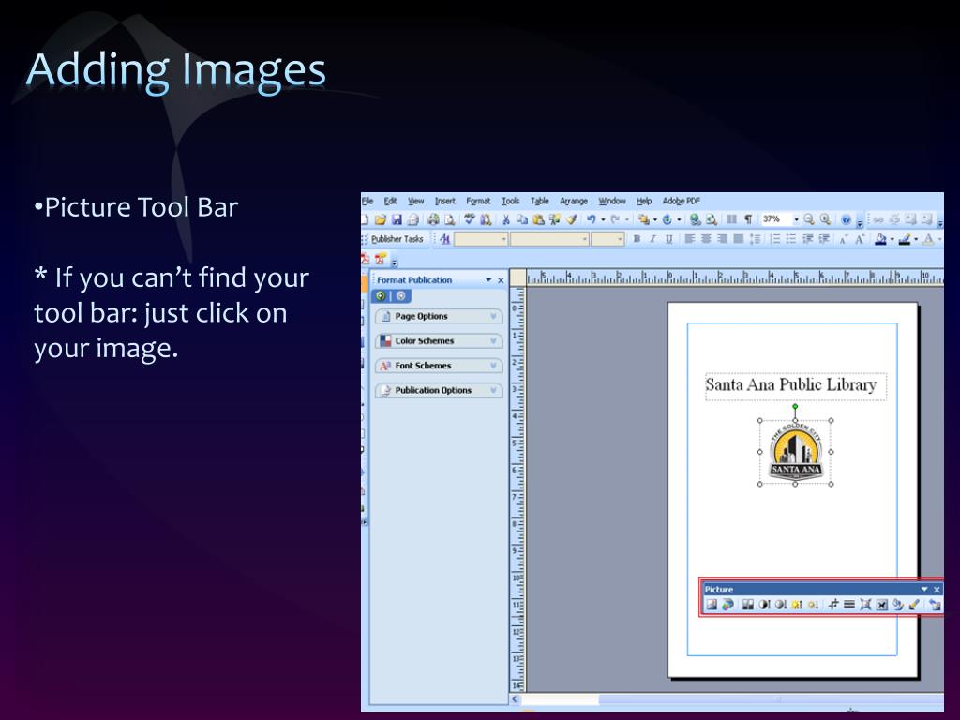Open the Insert menu
Image resolution: width=960 pixels, height=720 pixels.
pos(444,201)
